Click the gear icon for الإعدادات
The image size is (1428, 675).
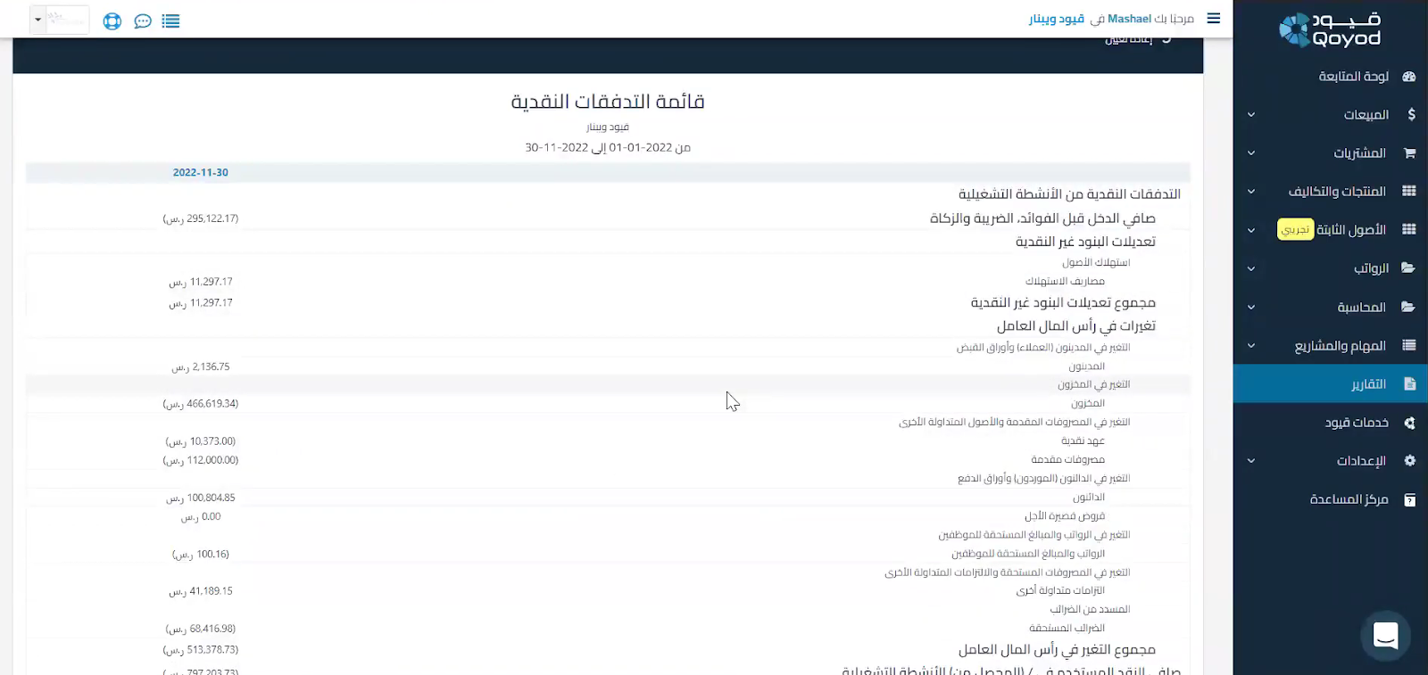coord(1409,461)
